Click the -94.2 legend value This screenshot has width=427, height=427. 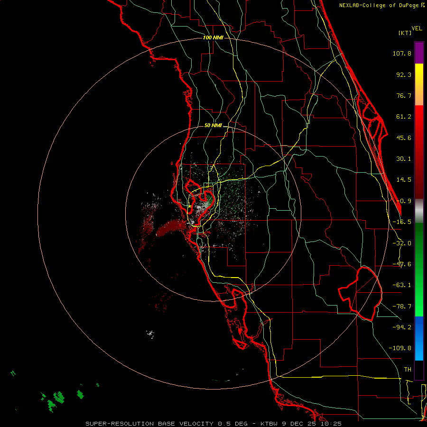[402, 327]
